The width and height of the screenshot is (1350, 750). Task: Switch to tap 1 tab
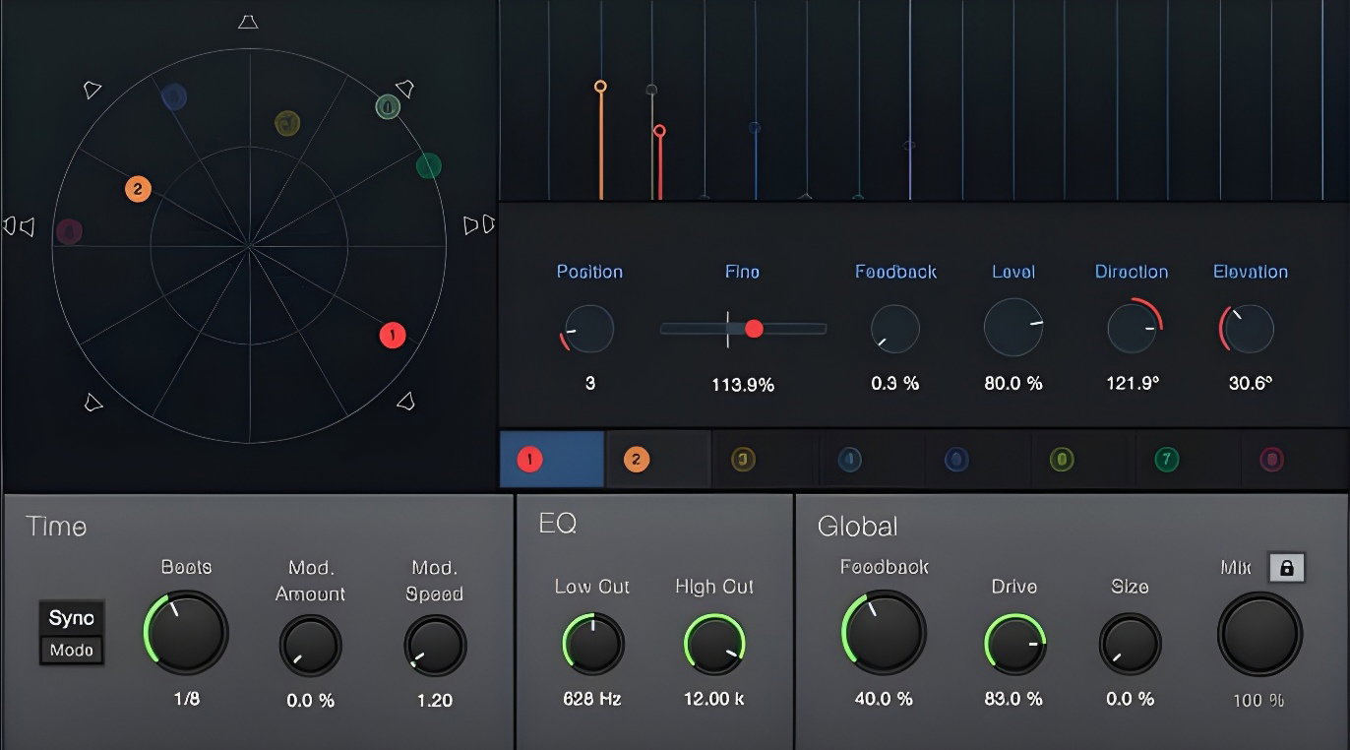[552, 459]
